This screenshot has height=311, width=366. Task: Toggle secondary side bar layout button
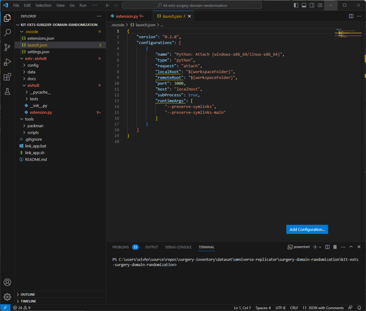(x=312, y=5)
